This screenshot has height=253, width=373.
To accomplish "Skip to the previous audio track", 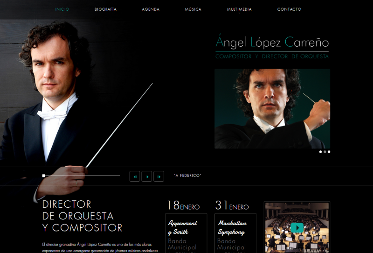I will [135, 176].
